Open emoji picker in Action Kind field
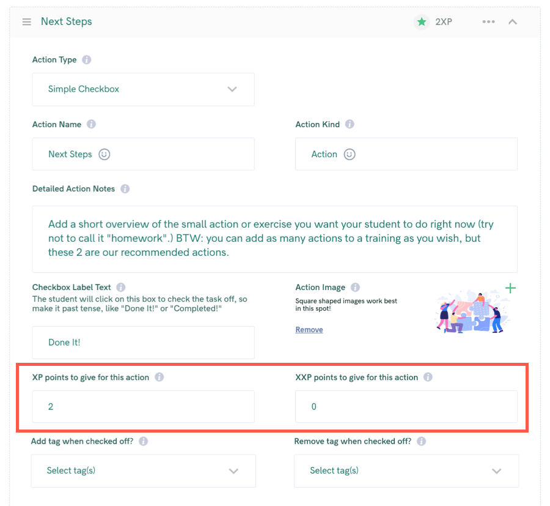The image size is (550, 506). click(x=350, y=154)
